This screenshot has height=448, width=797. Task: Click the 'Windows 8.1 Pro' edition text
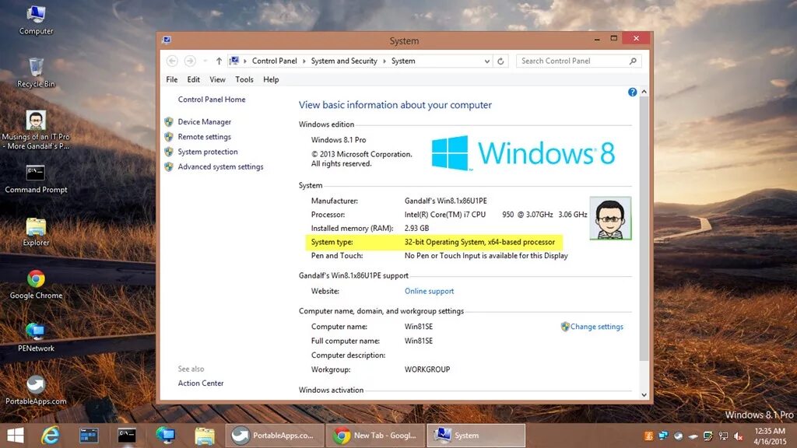pyautogui.click(x=339, y=140)
